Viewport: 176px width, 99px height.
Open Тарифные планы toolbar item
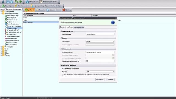[x=38, y=6]
